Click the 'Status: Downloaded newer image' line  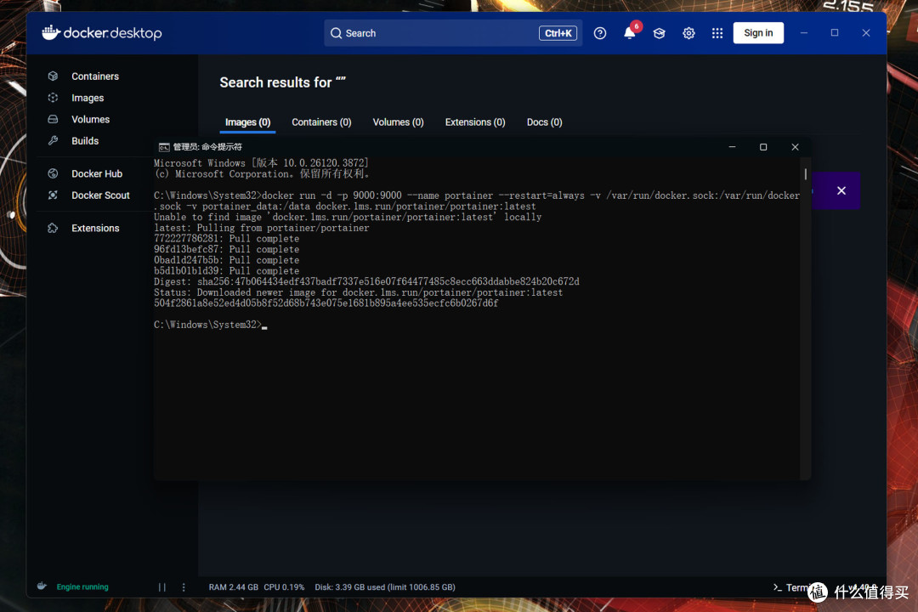[x=359, y=292]
